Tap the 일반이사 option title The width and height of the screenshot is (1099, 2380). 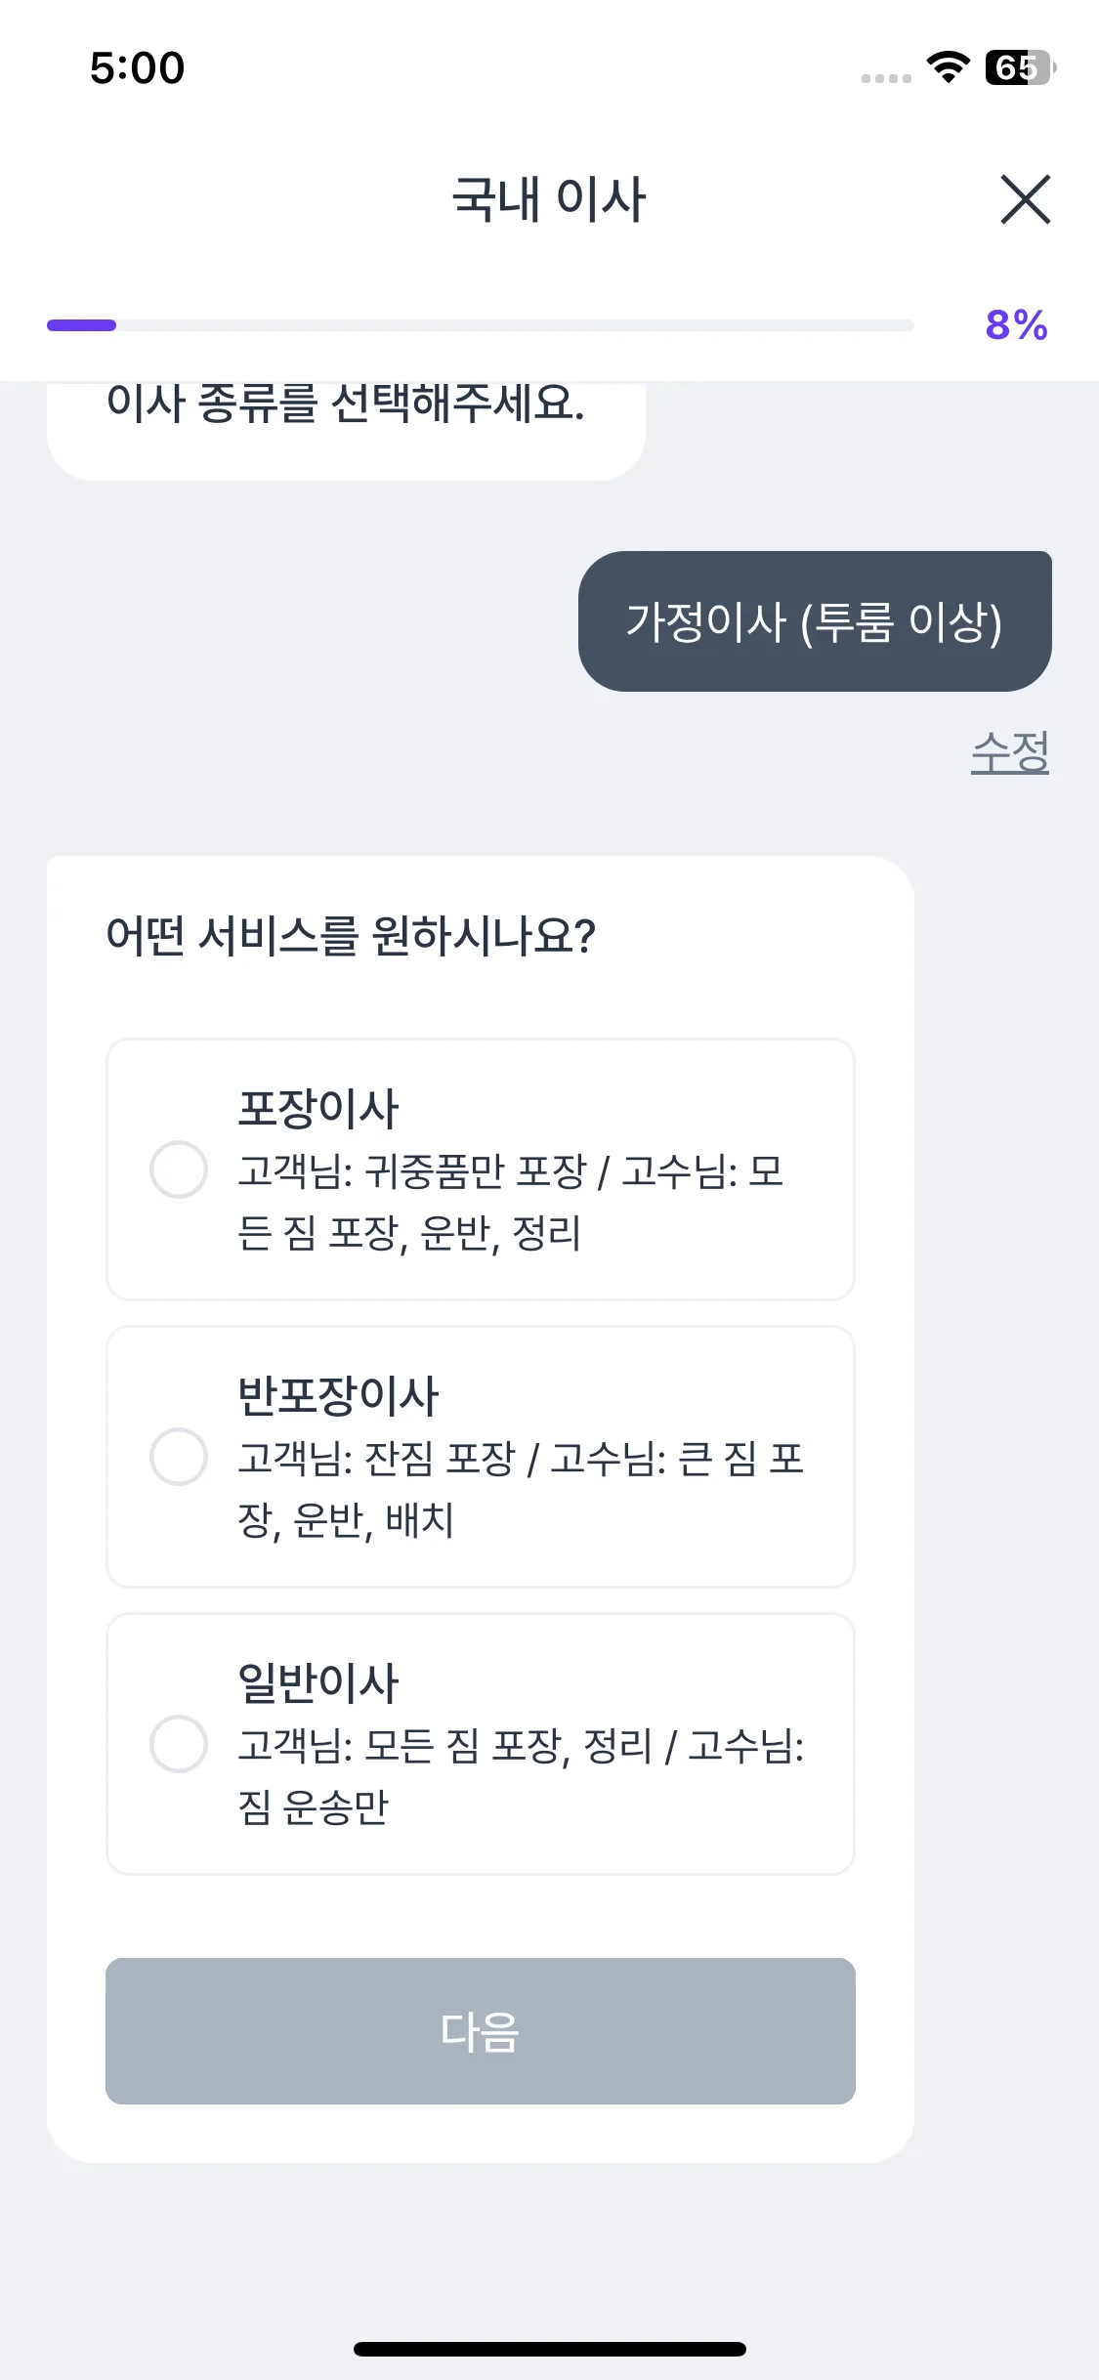[318, 1683]
